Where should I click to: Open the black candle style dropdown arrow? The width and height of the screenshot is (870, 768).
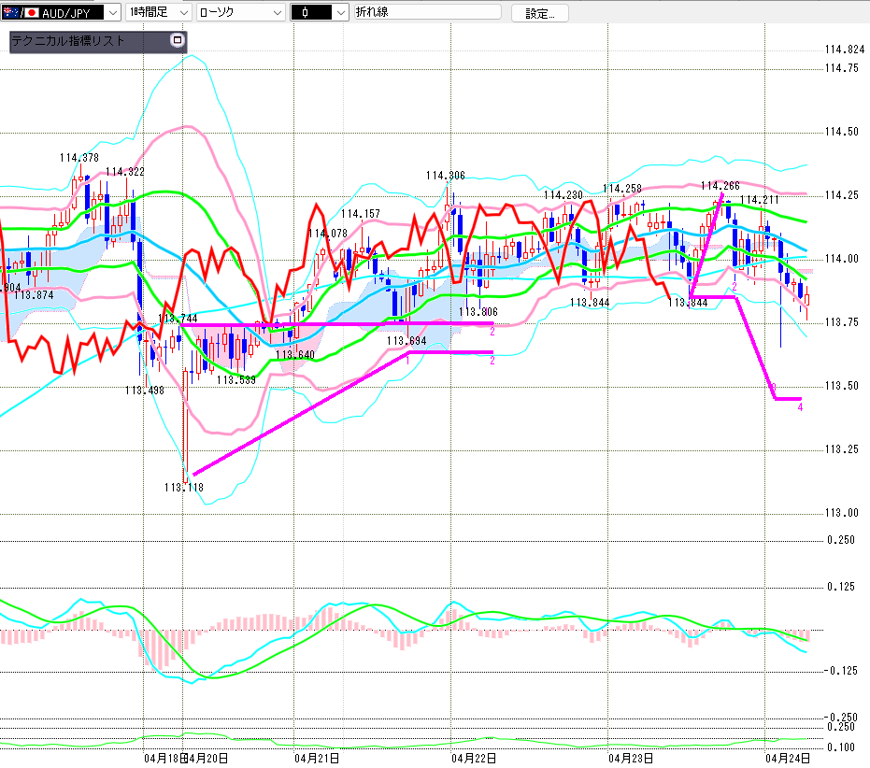pos(340,13)
